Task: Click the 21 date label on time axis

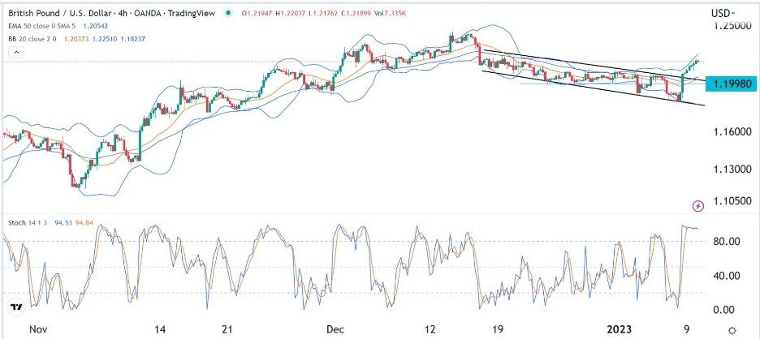Action: click(228, 329)
